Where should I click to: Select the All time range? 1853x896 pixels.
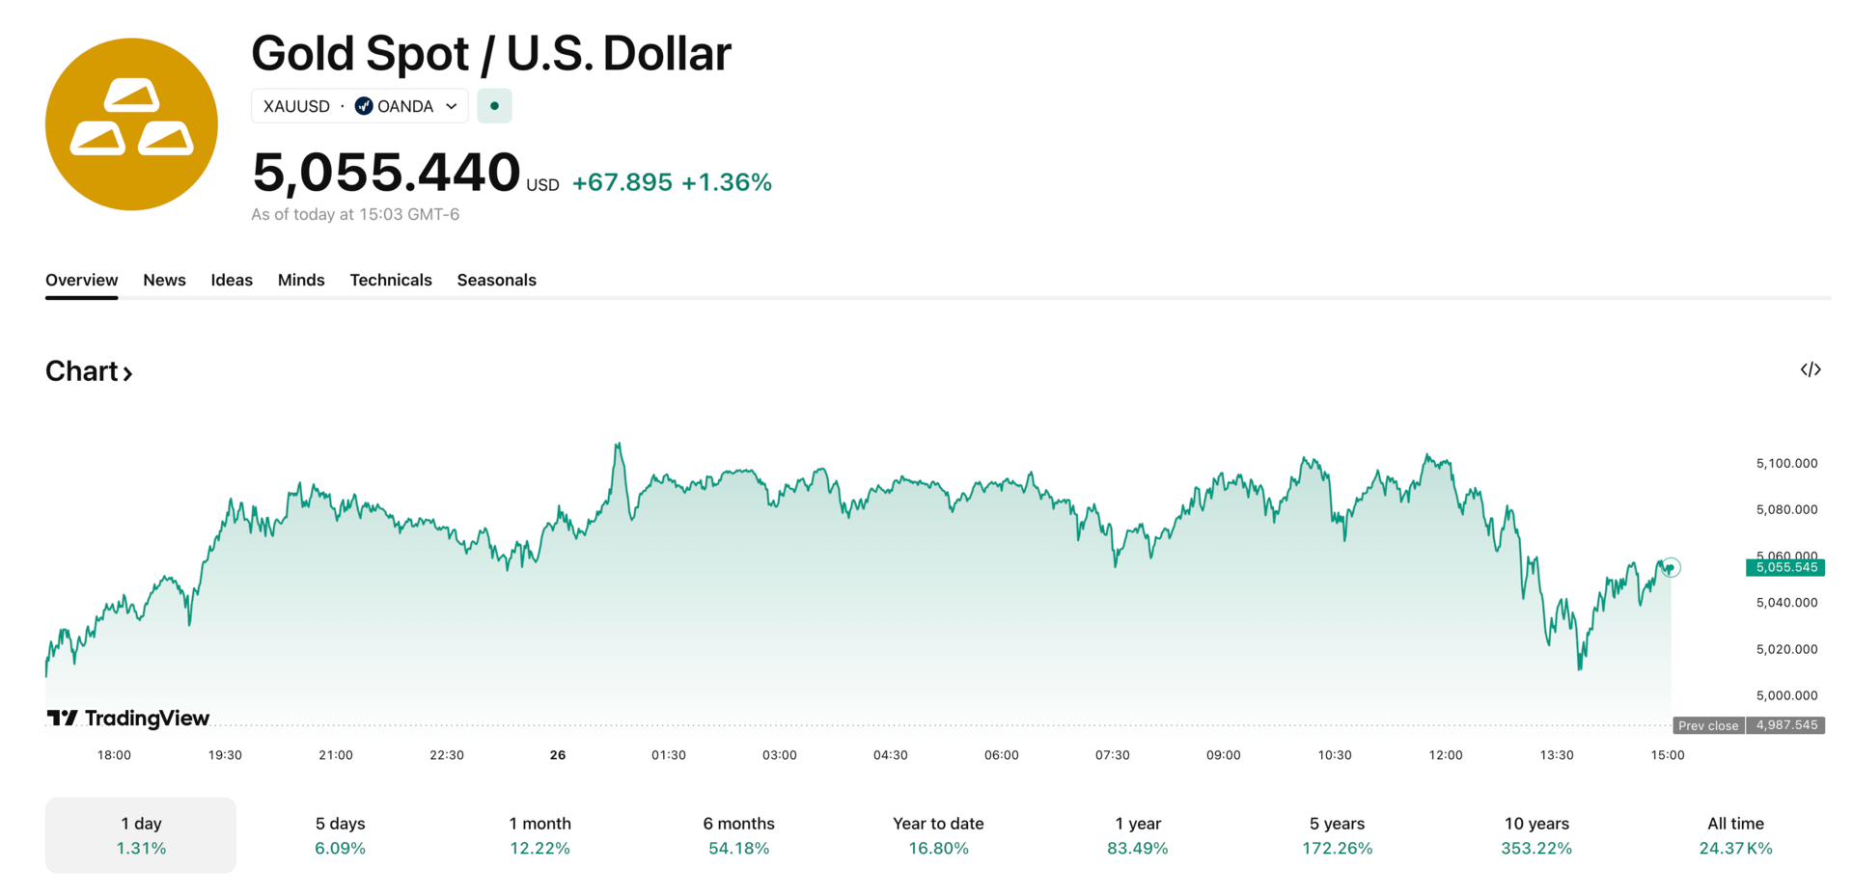(1735, 835)
